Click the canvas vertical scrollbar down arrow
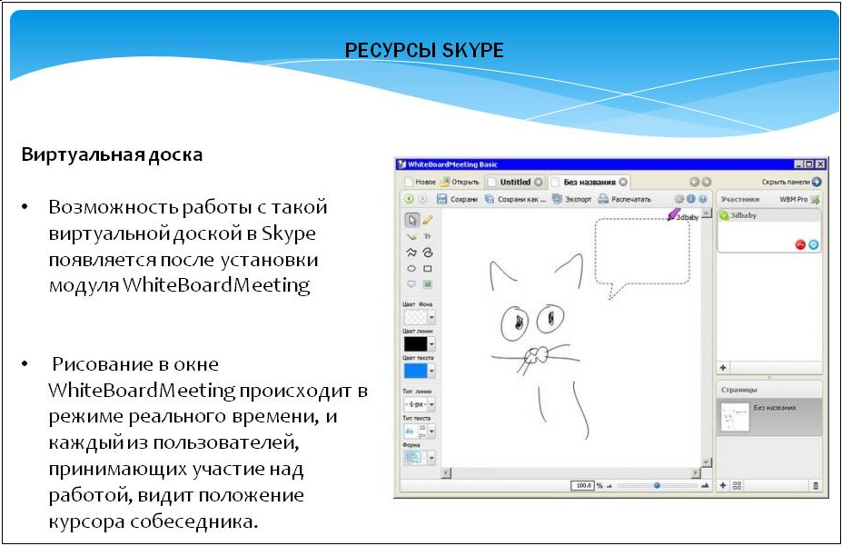Viewport: 842px width, 546px height. (x=707, y=462)
